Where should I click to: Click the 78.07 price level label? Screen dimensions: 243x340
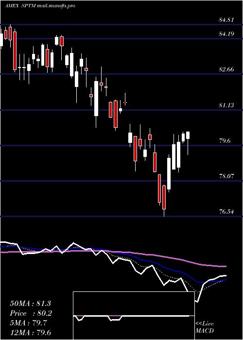click(226, 176)
